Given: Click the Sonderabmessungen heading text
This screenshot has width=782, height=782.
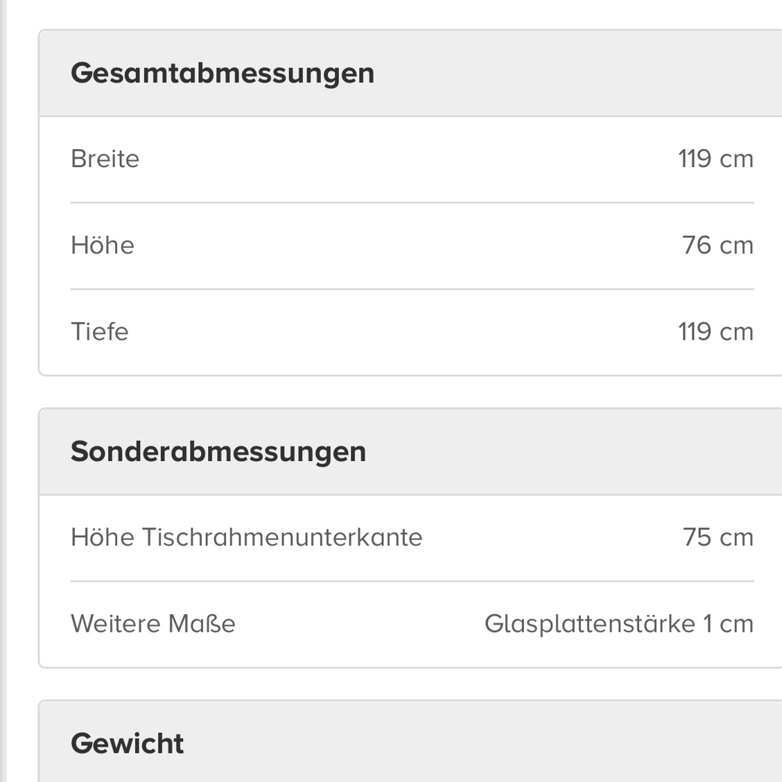Looking at the screenshot, I should [218, 452].
